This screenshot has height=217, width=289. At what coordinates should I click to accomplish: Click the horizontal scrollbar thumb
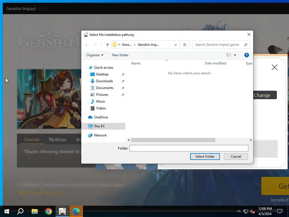click(173, 140)
